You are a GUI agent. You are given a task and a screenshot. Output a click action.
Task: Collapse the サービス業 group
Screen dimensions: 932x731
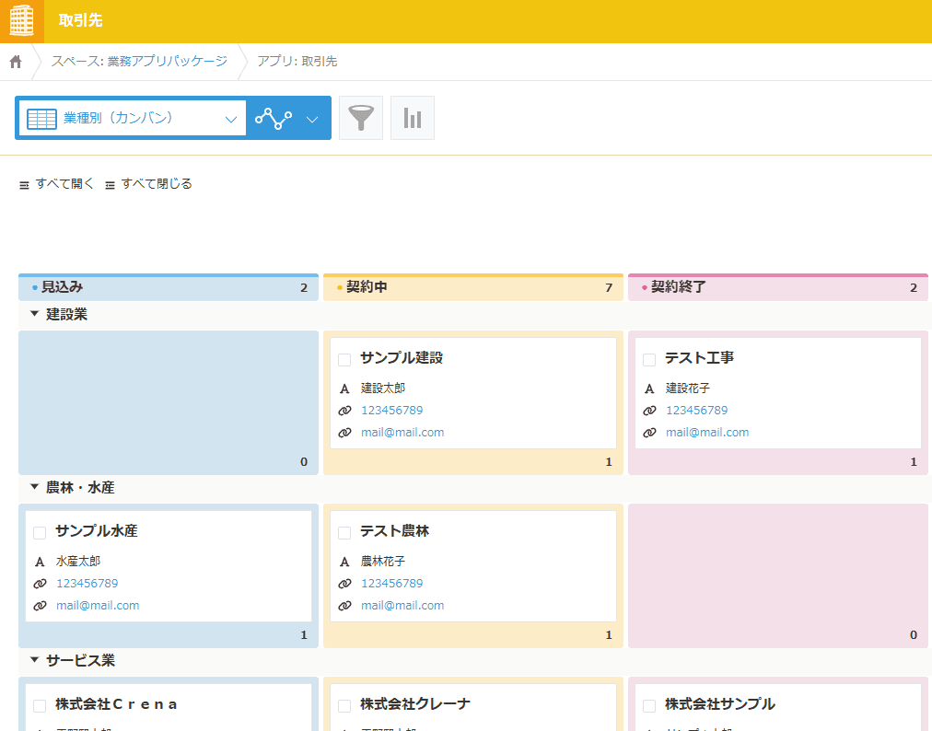tap(34, 660)
